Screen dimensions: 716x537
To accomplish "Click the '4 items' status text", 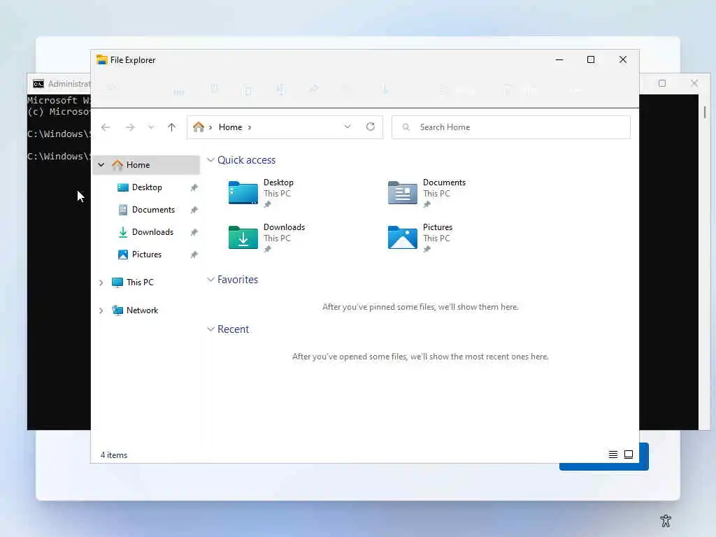I will (x=114, y=454).
